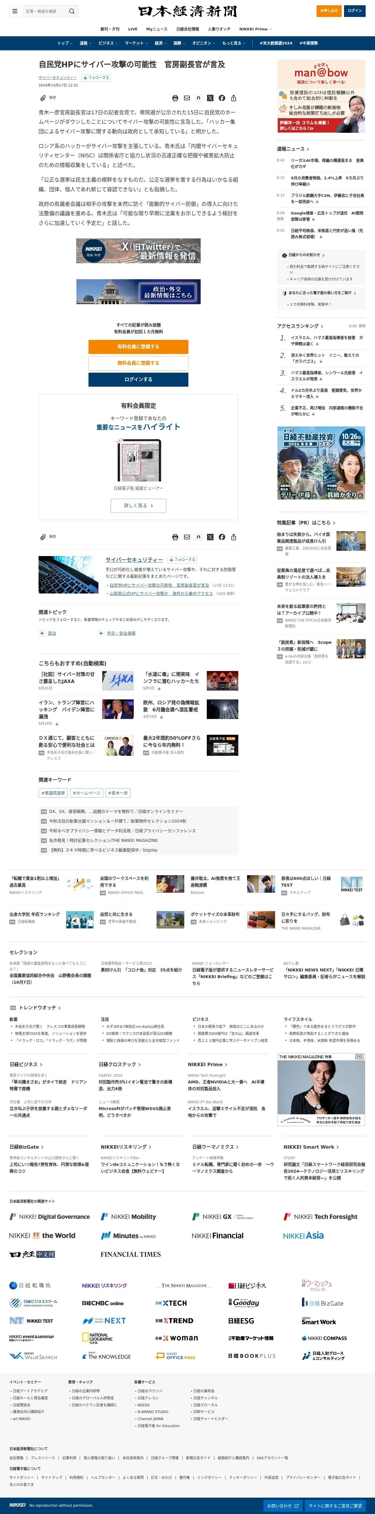This screenshot has height=1514, width=375.
Task: Click the #ホームページ keyword tag
Action: tap(86, 793)
